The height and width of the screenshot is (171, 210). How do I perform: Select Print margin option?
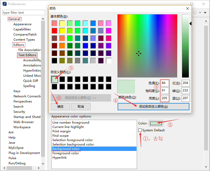[61, 131]
